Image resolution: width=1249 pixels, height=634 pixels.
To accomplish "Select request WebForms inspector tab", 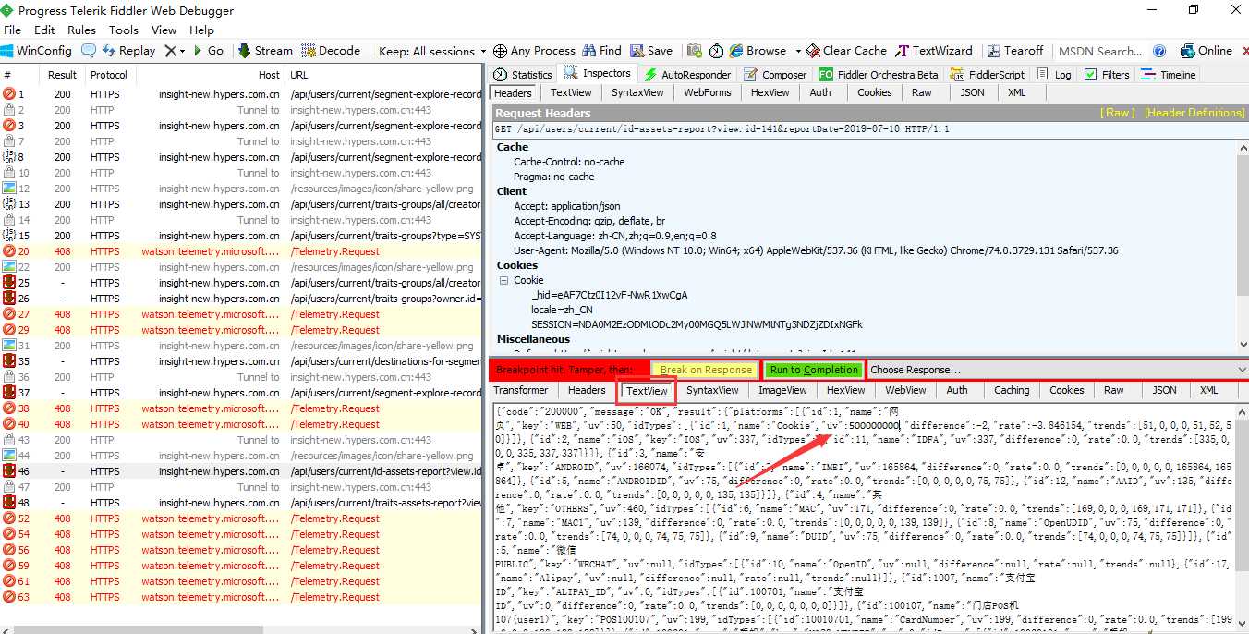I will [708, 92].
